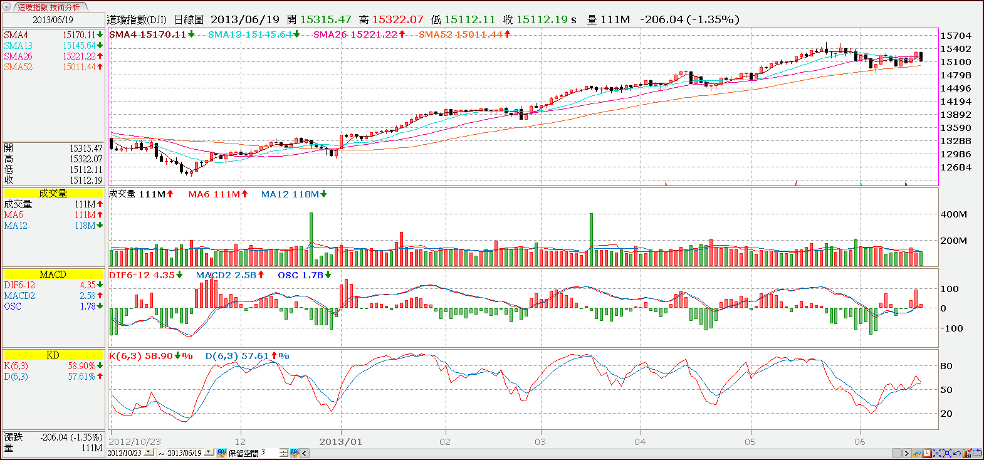Click the 收 15112.19 row in the side panel
This screenshot has width=984, height=460.
53,180
